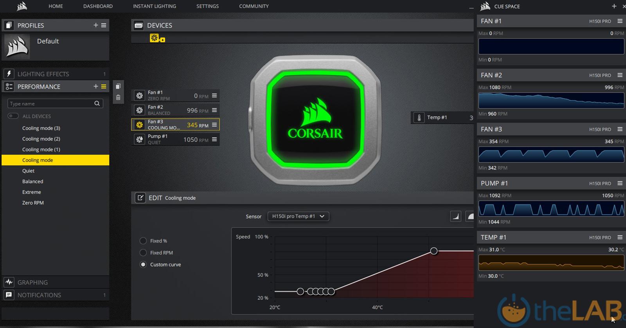Select the Quiet preset

pyautogui.click(x=28, y=171)
